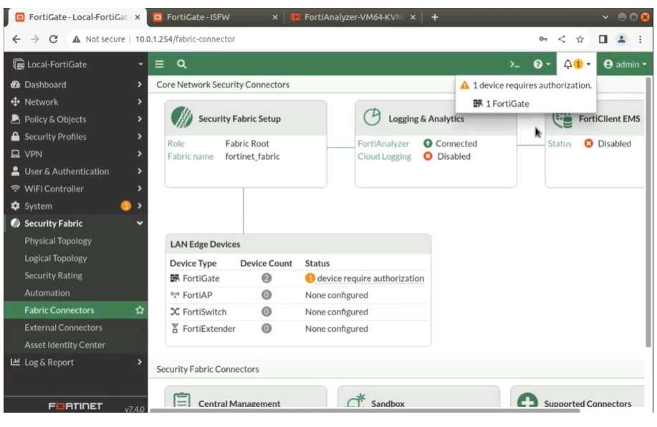Click the horizontal scrollbar at bottom
The width and height of the screenshot is (657, 427).
[x=365, y=411]
